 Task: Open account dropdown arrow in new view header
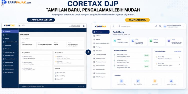click(x=183, y=26)
